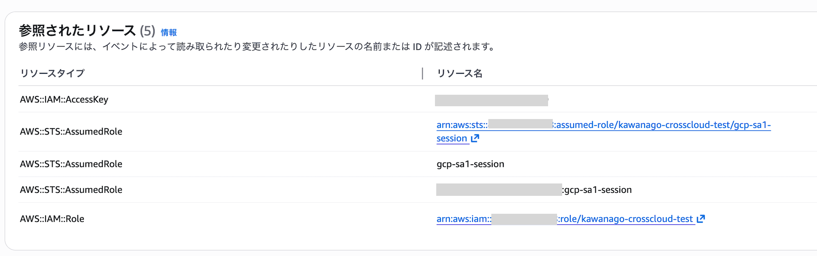Select the AWS::IAM::Role resource type cell
The width and height of the screenshot is (817, 256).
52,219
